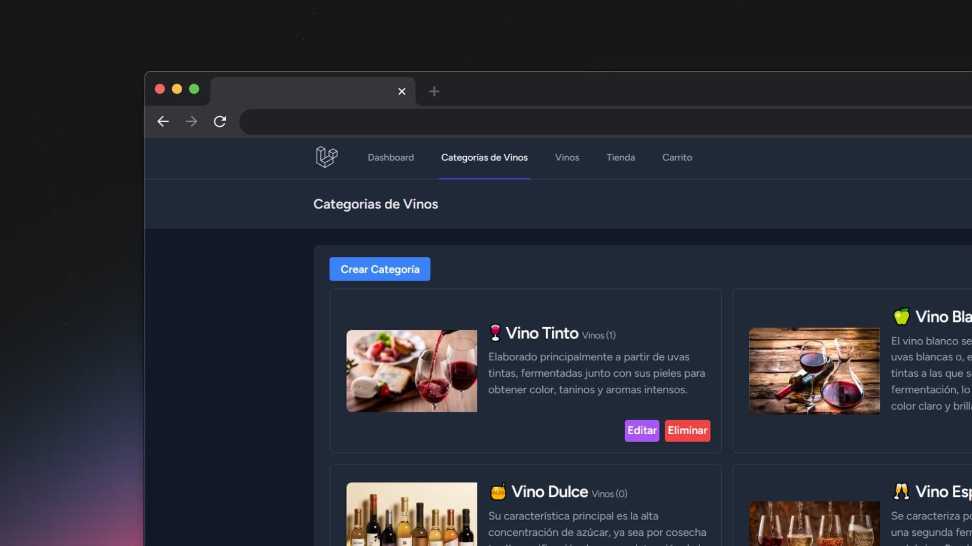Edit the Vino Tinto category
Screen dimensions: 972x546
coord(641,430)
